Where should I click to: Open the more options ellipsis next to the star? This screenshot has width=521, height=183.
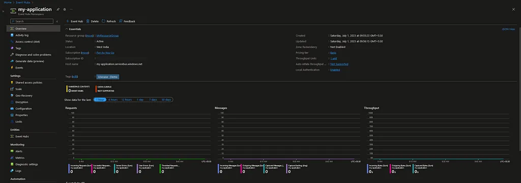[71, 9]
